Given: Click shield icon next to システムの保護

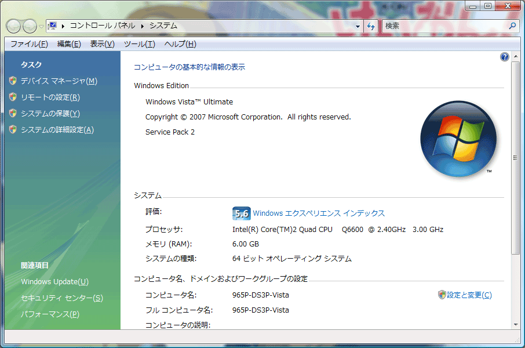Looking at the screenshot, I should click(x=13, y=113).
